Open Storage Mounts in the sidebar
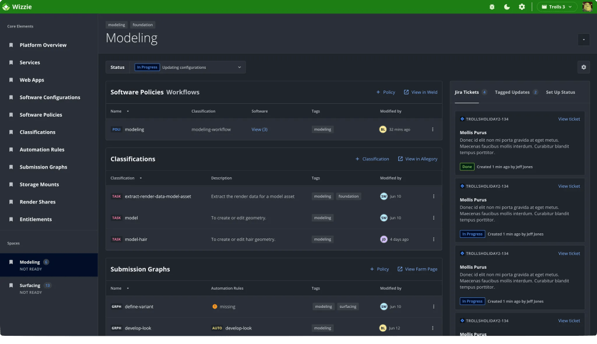 [39, 184]
